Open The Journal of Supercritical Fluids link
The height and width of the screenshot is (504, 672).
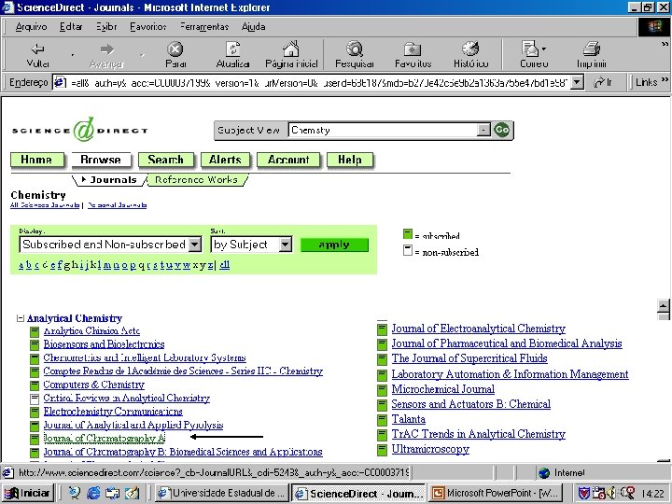[469, 358]
